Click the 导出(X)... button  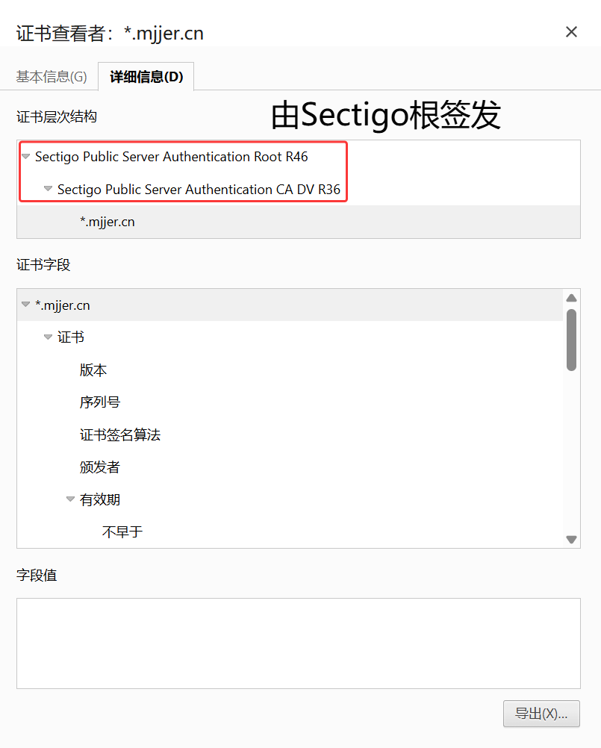tap(541, 714)
